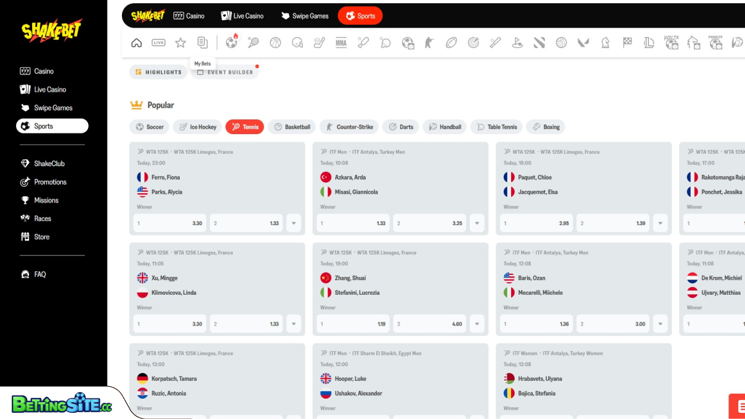Screen dimensions: 745x419
Task: Select the Ice Hockey popular filter
Action: point(197,127)
